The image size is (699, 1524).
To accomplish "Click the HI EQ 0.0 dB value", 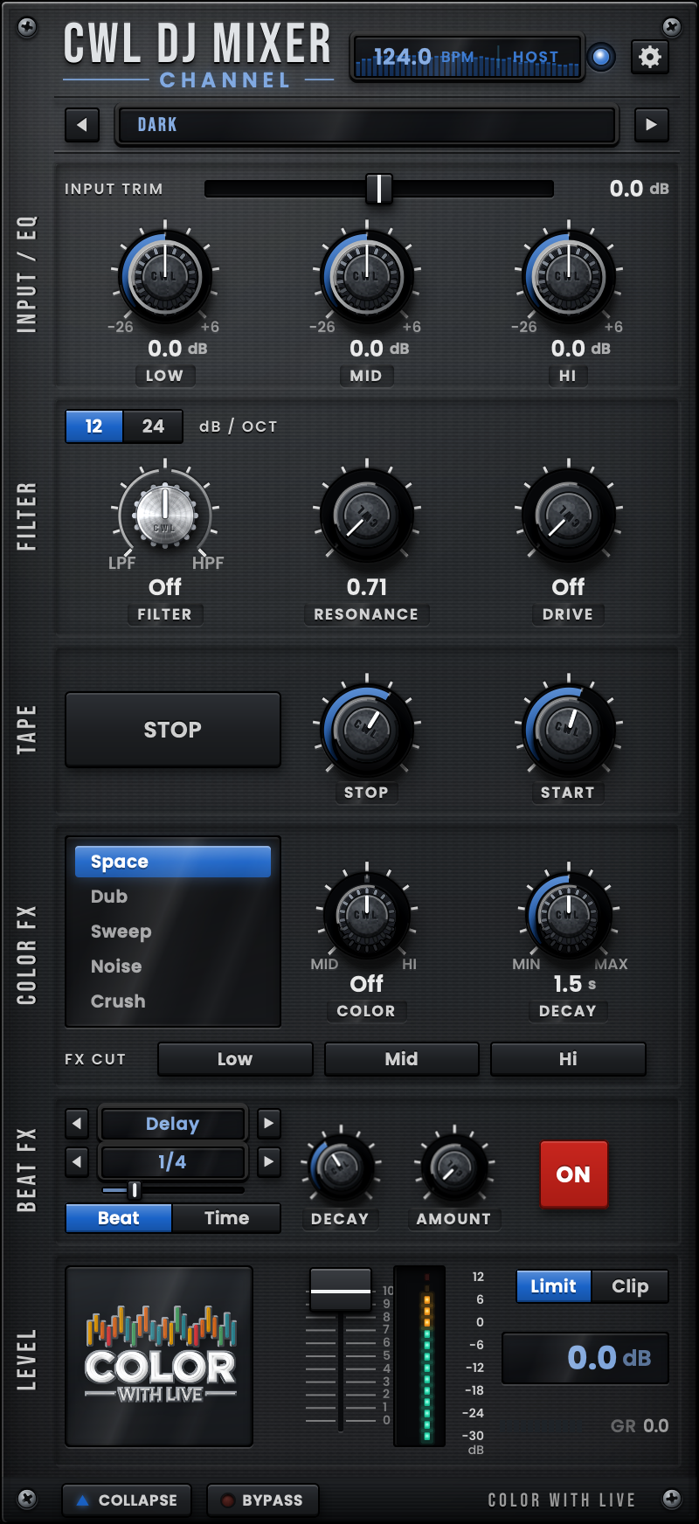I will click(581, 349).
